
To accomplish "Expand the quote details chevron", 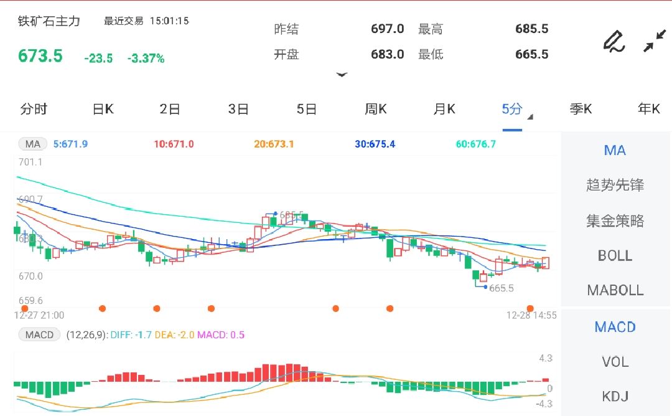I will tap(342, 75).
